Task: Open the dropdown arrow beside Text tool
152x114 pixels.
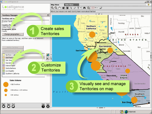Action: [81, 8]
